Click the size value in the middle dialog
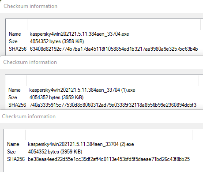This screenshot has width=203, height=172. tap(56, 97)
